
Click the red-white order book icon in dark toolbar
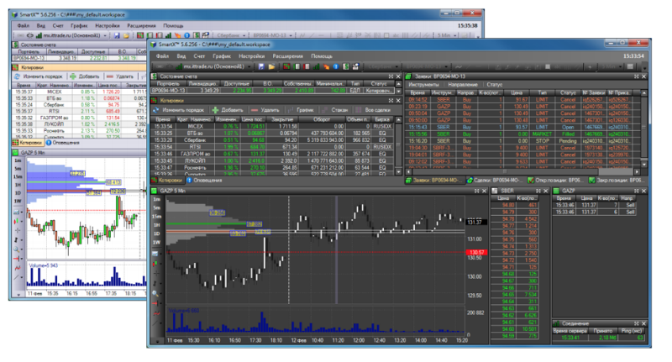pyautogui.click(x=307, y=67)
